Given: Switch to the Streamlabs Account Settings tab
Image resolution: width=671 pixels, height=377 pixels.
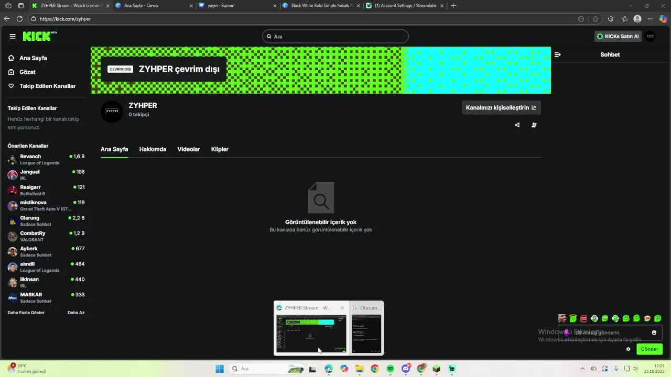Looking at the screenshot, I should (x=405, y=6).
